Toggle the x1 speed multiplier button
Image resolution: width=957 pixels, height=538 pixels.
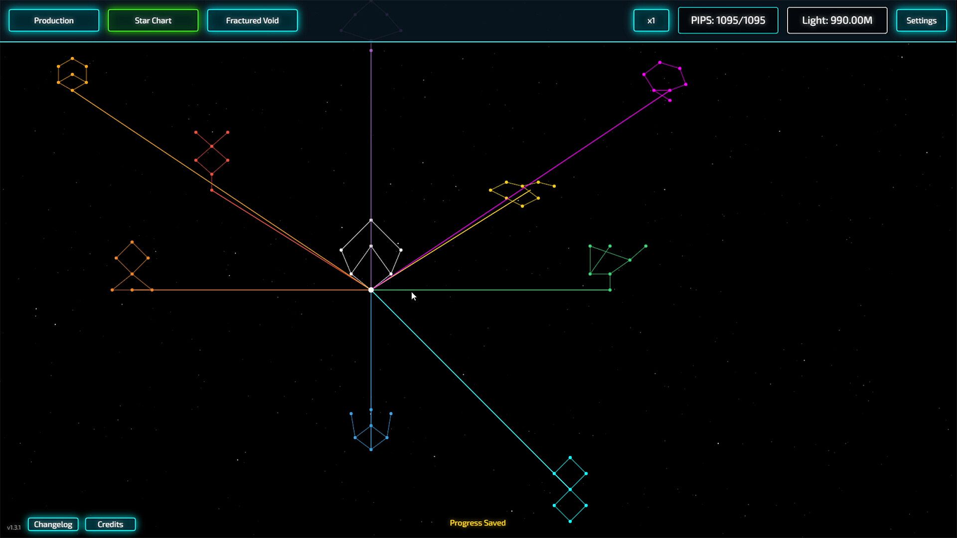click(651, 20)
